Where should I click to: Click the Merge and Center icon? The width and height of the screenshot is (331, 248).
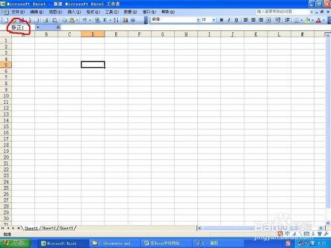click(268, 20)
